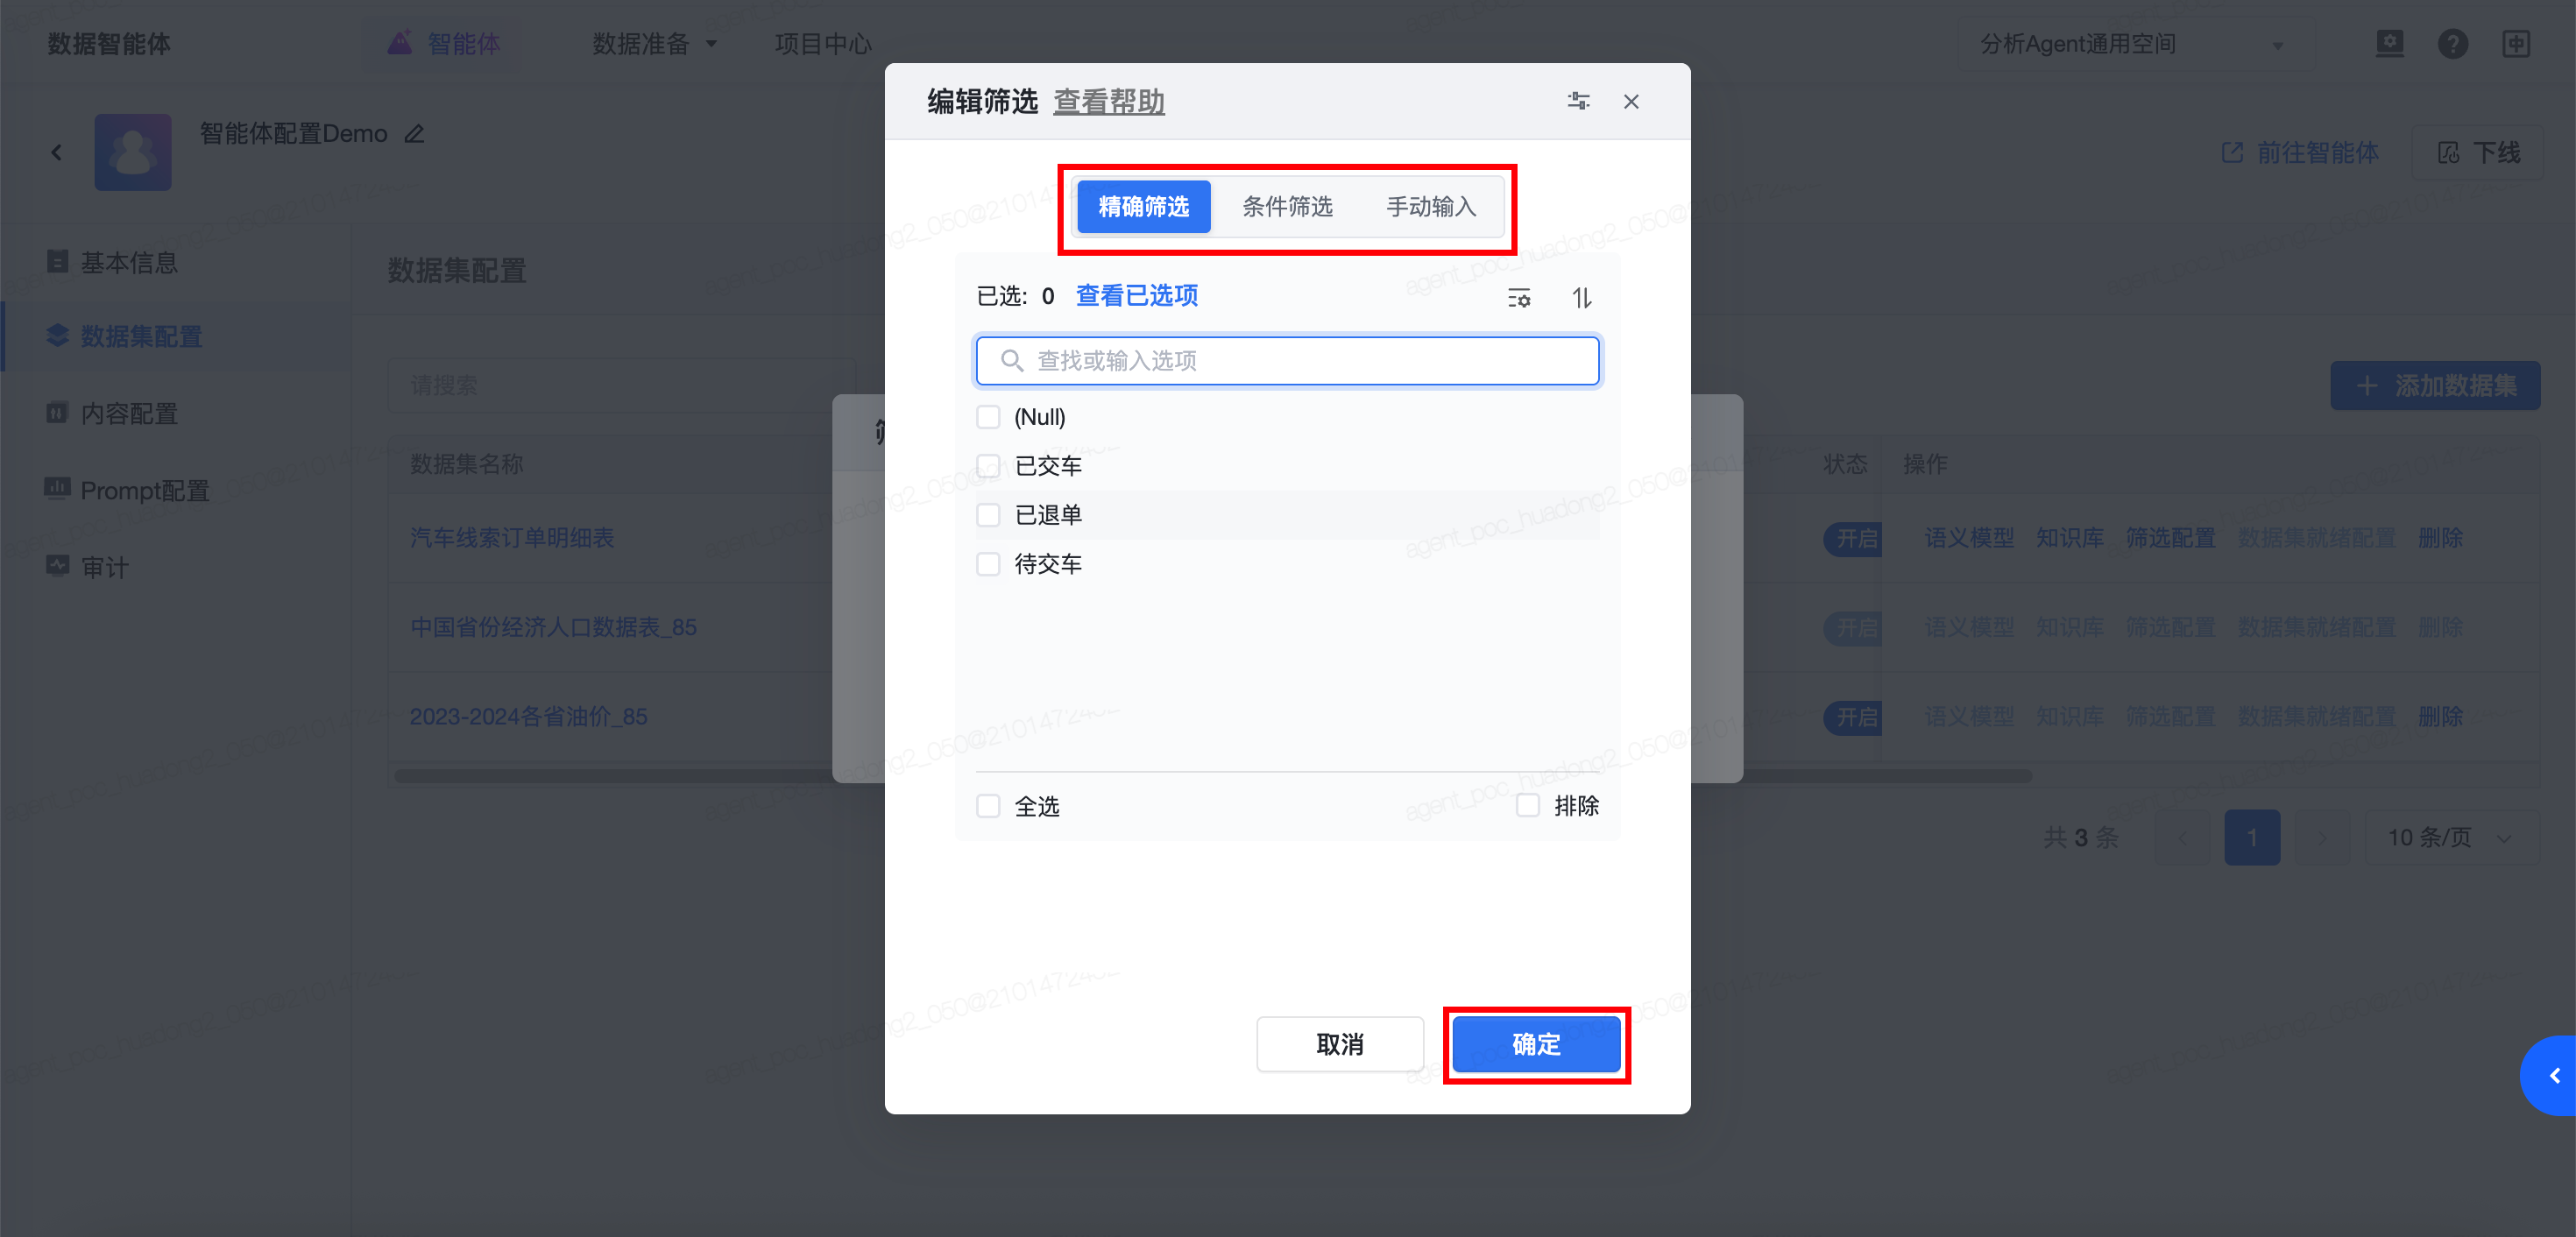Toggle 开启 switch for 2023-2024各省油价_85 row
2576x1237 pixels.
(1854, 717)
